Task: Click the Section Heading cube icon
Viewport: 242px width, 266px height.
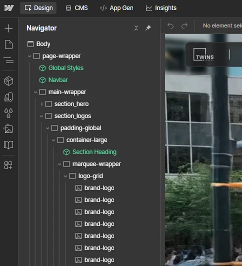Action: tap(66, 152)
